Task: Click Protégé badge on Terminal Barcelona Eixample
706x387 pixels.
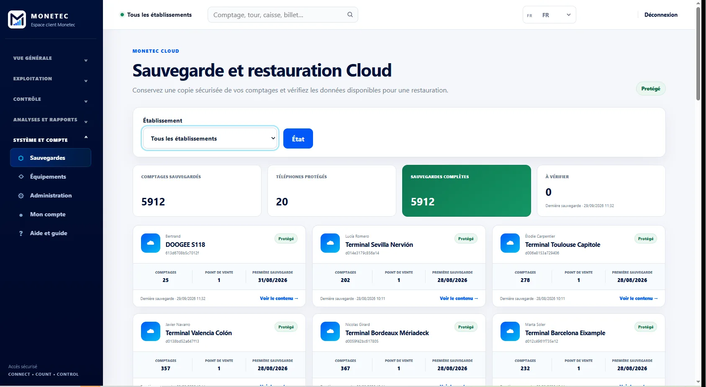Action: coord(646,327)
